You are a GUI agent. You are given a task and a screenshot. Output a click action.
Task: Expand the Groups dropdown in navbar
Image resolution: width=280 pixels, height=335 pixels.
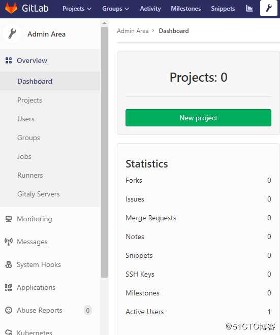[115, 9]
